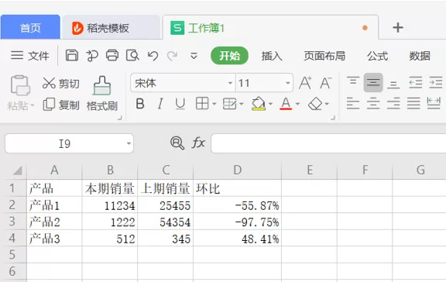The width and height of the screenshot is (446, 282).
Task: Undo the last action
Action: [x=153, y=56]
